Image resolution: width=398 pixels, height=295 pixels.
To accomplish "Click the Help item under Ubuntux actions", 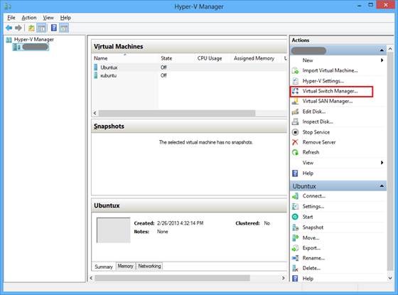I will [x=308, y=279].
